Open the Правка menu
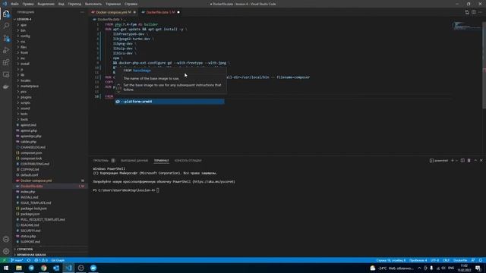 (28, 4)
